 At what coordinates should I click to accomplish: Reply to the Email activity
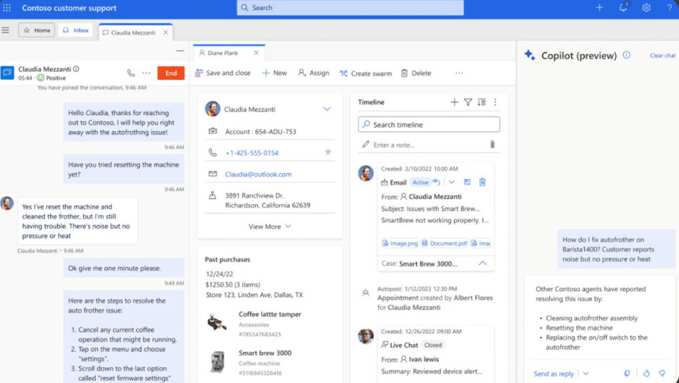436,182
